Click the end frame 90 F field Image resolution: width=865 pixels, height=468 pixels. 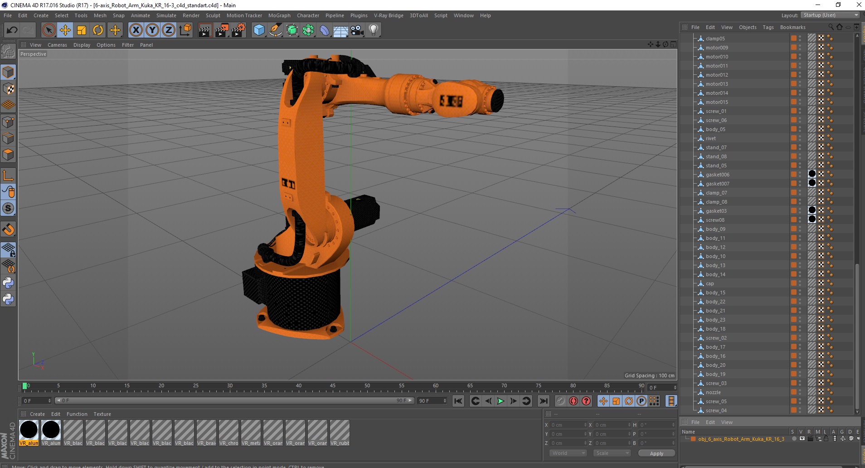point(432,401)
